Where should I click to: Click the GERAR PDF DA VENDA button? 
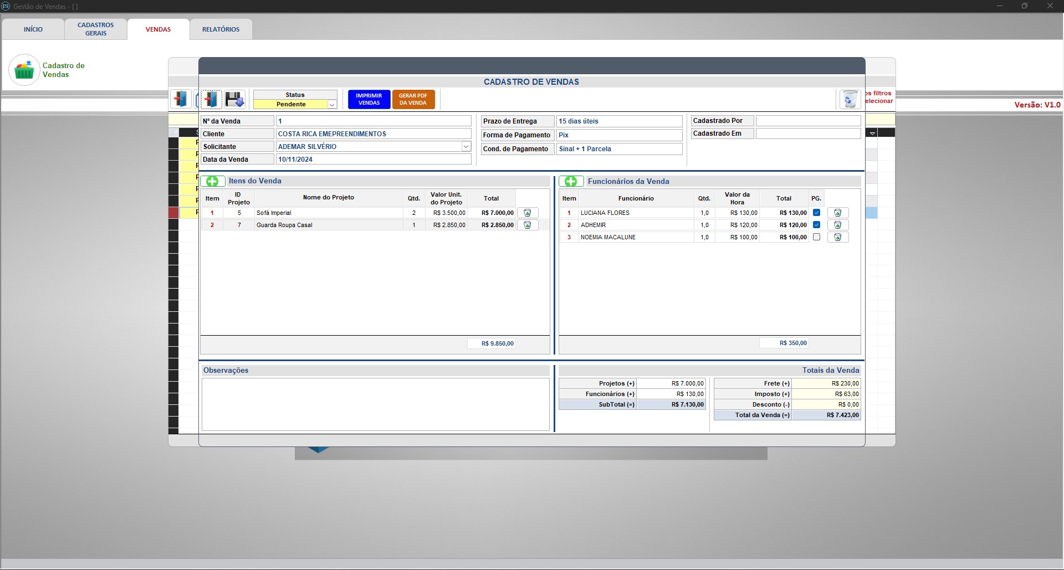(413, 99)
